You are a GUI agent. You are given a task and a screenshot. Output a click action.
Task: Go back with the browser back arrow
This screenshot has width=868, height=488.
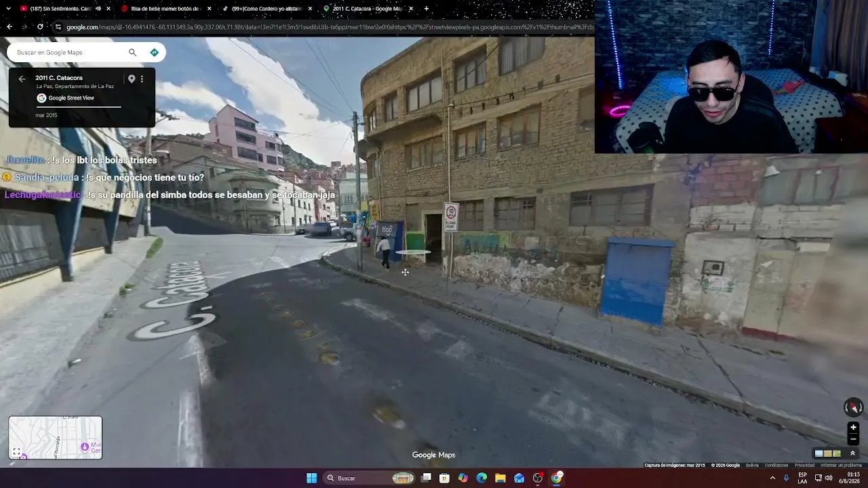9,27
